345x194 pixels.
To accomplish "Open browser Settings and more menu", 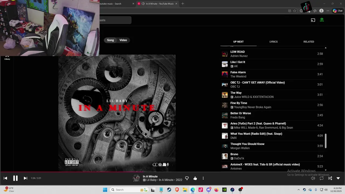I will coord(328,11).
